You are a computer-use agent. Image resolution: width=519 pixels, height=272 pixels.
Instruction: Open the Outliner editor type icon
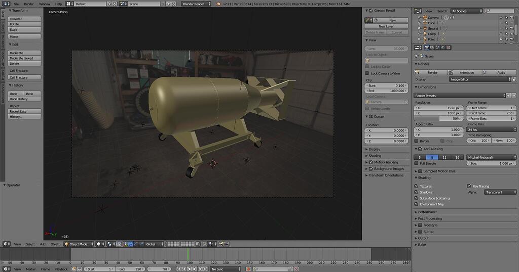[418, 11]
